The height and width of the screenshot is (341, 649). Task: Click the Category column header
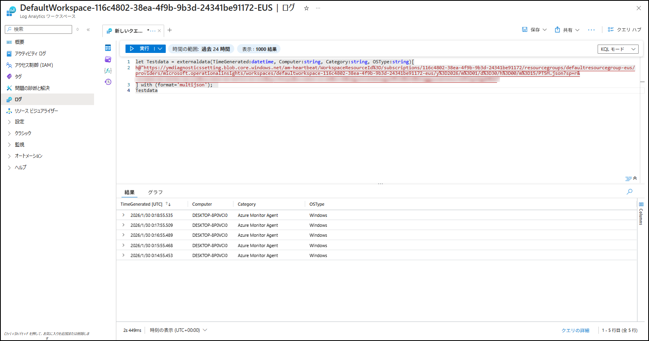[x=247, y=204]
